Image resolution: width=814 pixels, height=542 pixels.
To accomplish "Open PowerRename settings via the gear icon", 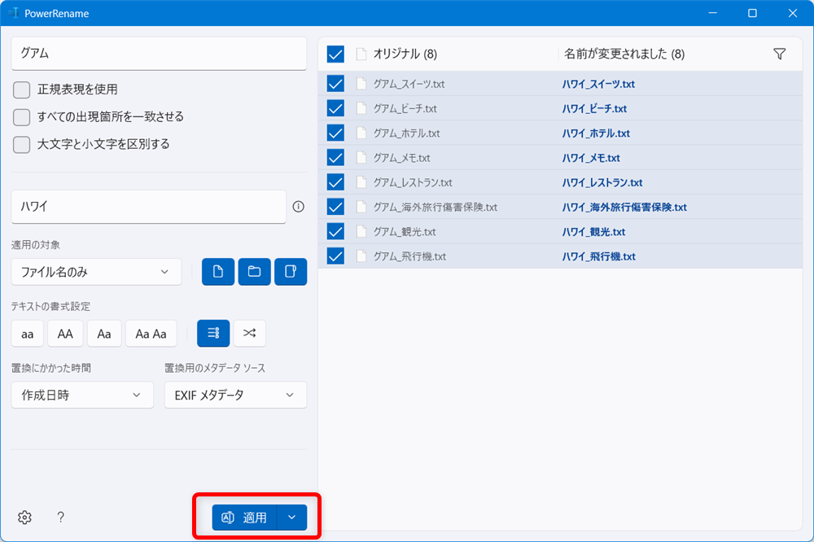I will [24, 517].
